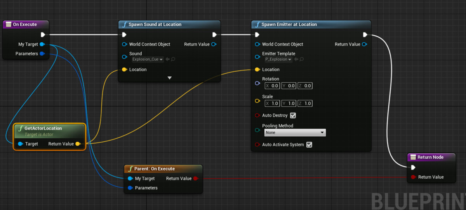Click Spawn Sound at Location output execution pin

[x=214, y=35]
